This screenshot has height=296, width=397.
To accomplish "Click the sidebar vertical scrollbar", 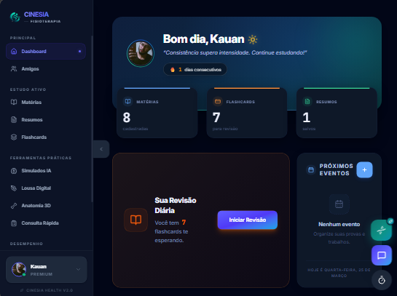I will (92, 119).
